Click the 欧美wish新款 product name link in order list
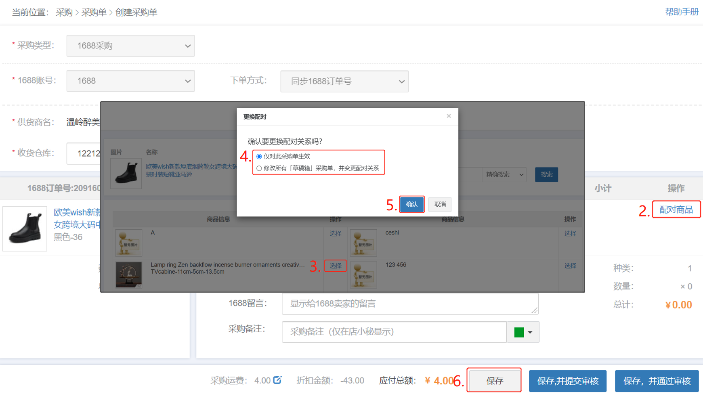The image size is (703, 394). pos(77,218)
